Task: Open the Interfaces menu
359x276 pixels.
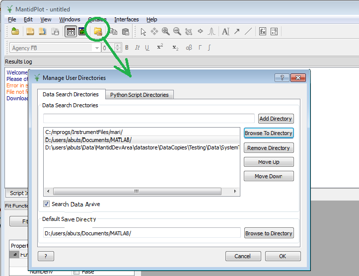Action: pyautogui.click(x=127, y=19)
